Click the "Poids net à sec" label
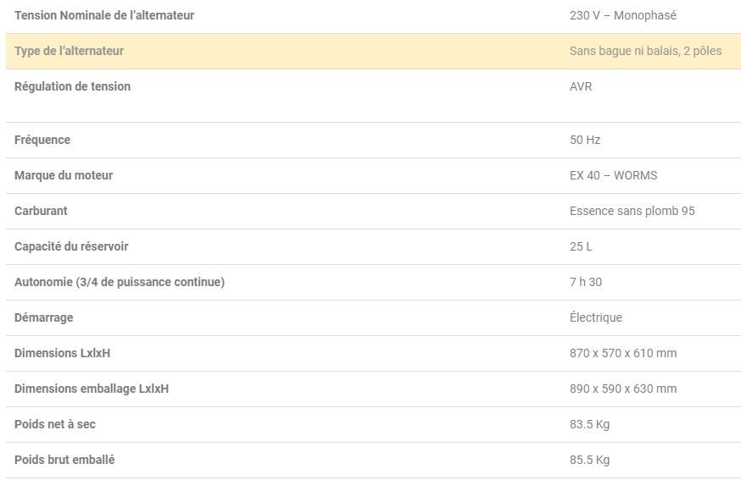 [55, 424]
